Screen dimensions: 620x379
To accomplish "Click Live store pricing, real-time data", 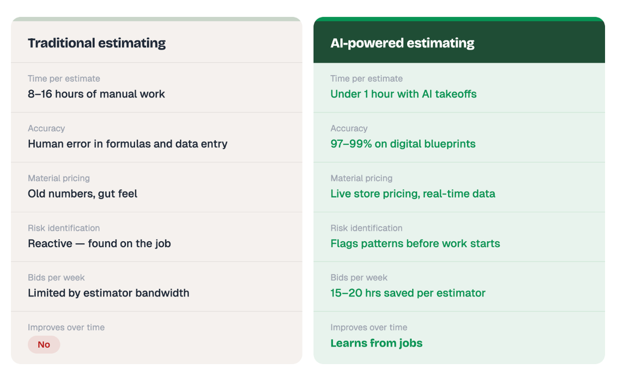I will (x=413, y=194).
